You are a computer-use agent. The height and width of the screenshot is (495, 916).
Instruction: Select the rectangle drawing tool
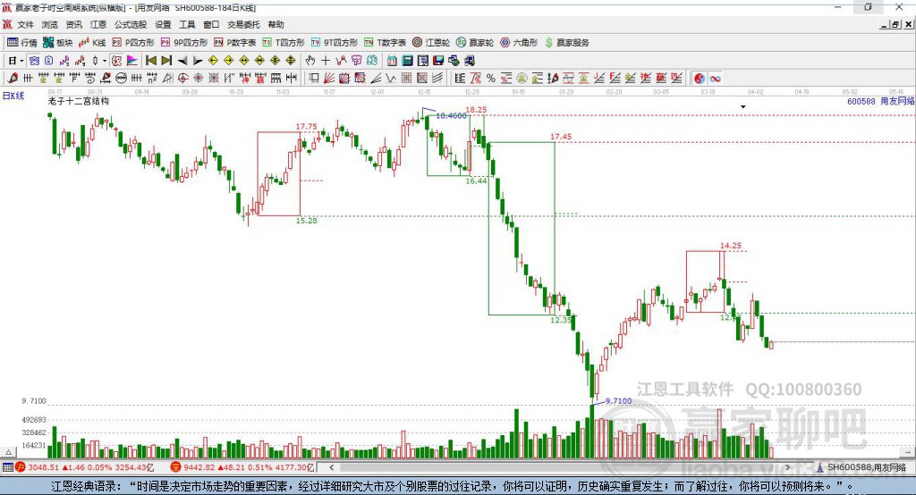313,79
